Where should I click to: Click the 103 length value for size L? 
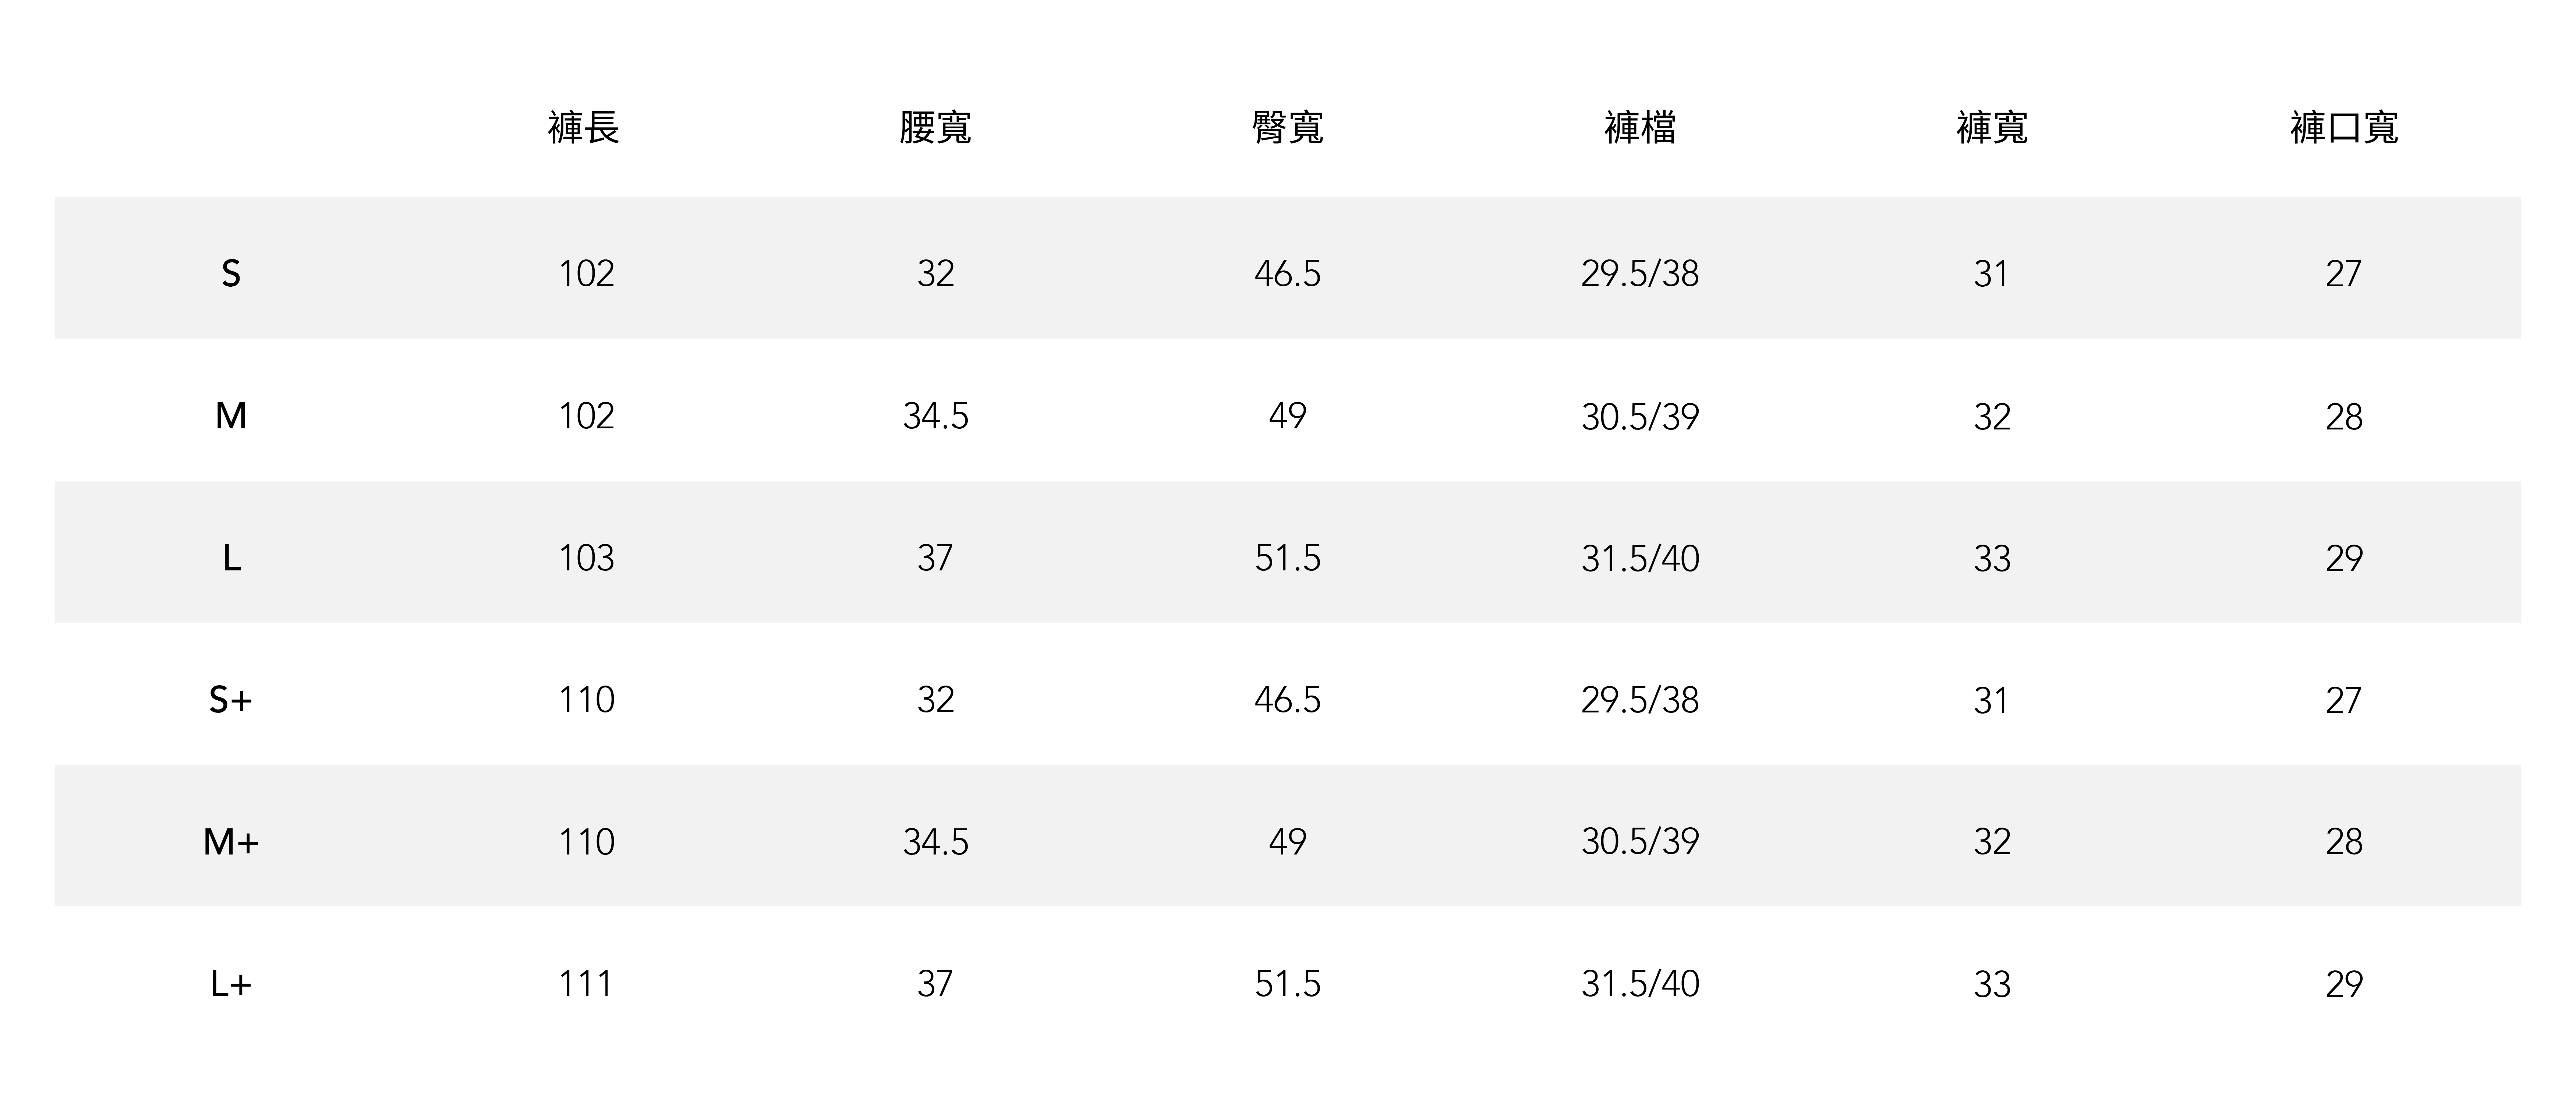pos(586,558)
